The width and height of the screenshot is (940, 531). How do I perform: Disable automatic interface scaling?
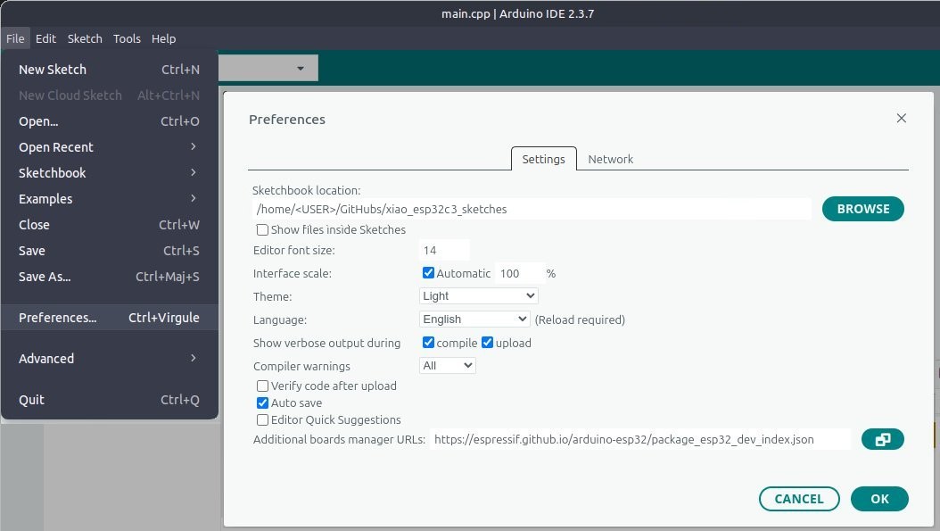coord(428,273)
